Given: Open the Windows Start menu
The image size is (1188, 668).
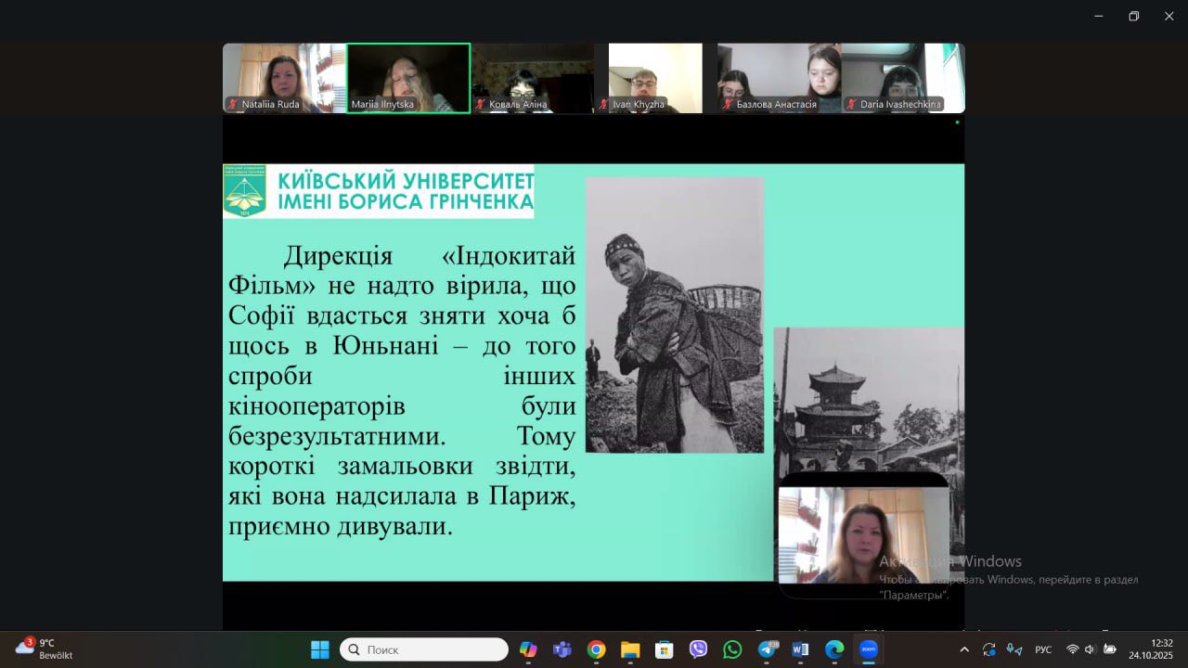Looking at the screenshot, I should click(x=319, y=649).
